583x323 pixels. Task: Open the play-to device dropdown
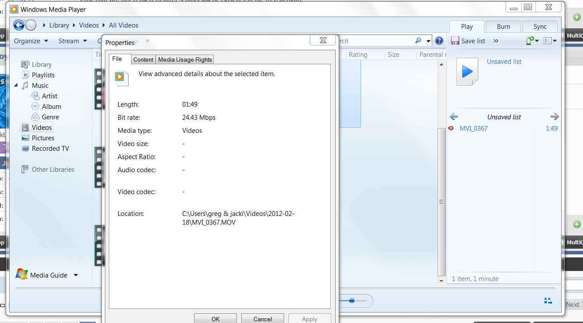(x=532, y=41)
